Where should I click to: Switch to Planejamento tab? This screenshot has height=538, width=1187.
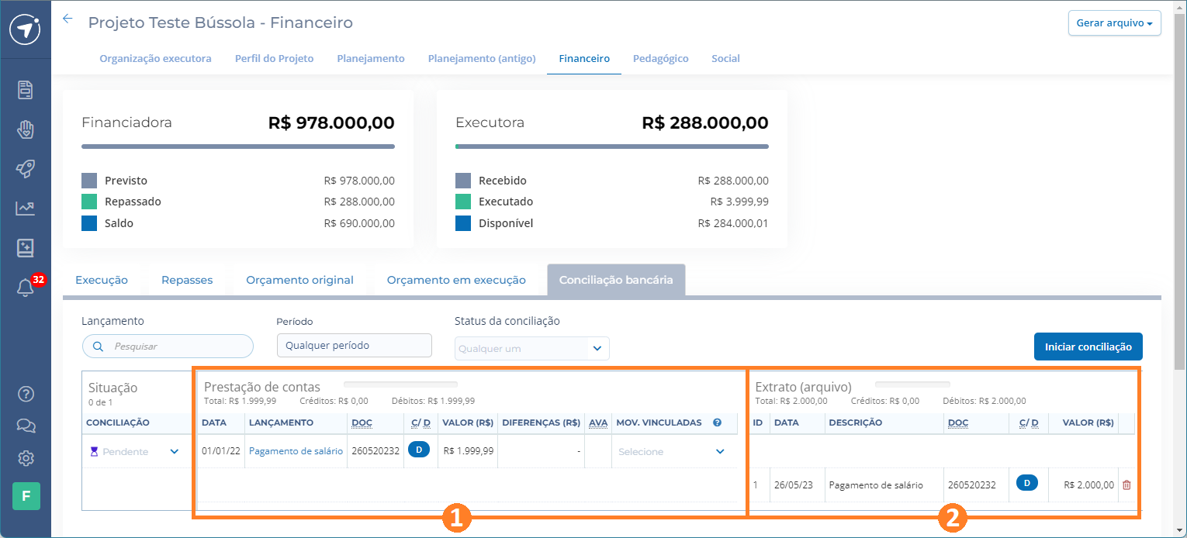point(371,58)
